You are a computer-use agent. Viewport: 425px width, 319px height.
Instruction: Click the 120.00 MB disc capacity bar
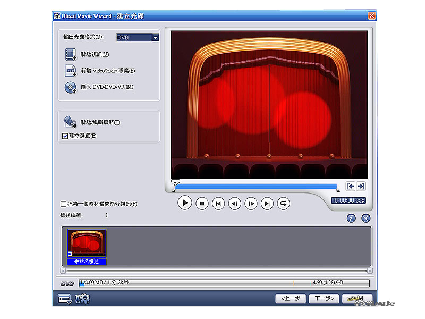224,283
